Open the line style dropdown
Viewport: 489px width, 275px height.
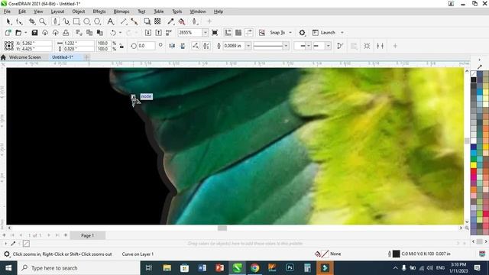click(286, 46)
